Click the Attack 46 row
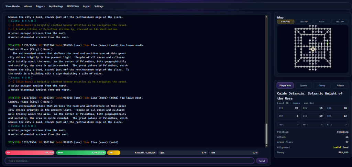Image resolution: width=352 pixels, height=167 pixels. pos(313,137)
